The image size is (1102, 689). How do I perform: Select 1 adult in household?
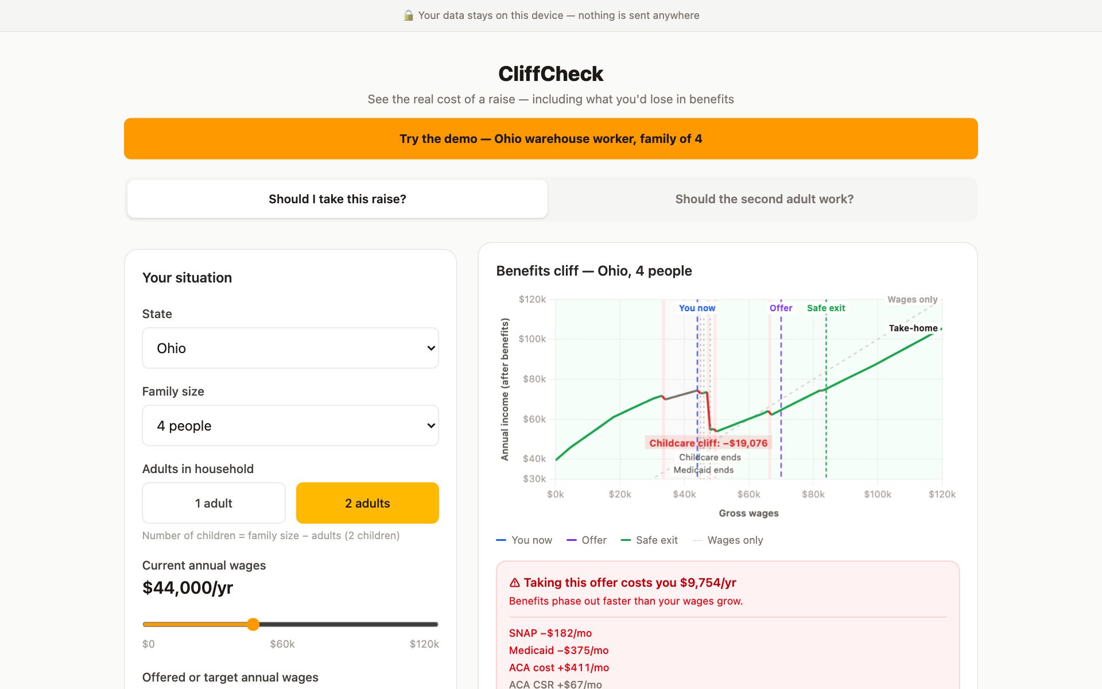pyautogui.click(x=214, y=503)
